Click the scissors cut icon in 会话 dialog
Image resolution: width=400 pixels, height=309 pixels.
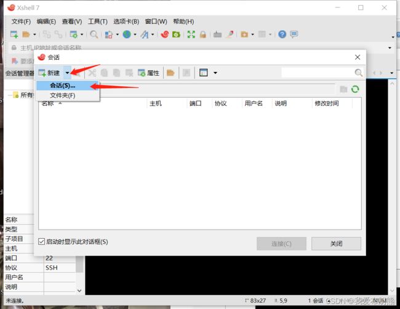[92, 73]
